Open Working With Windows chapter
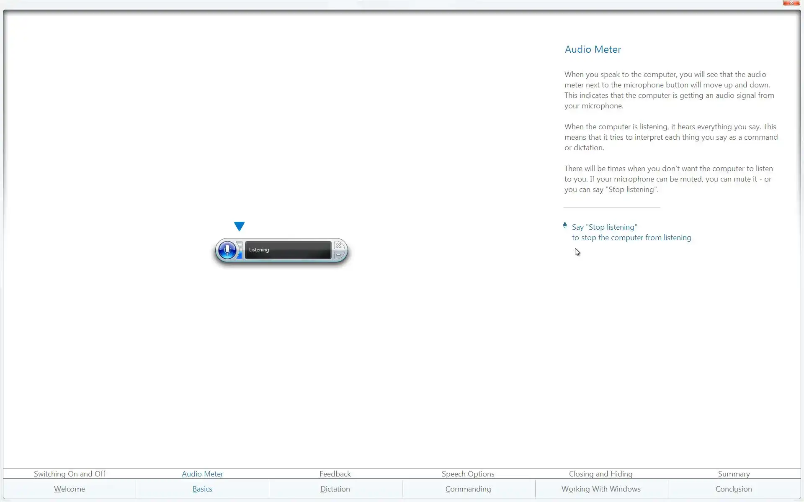804x502 pixels. coord(601,489)
